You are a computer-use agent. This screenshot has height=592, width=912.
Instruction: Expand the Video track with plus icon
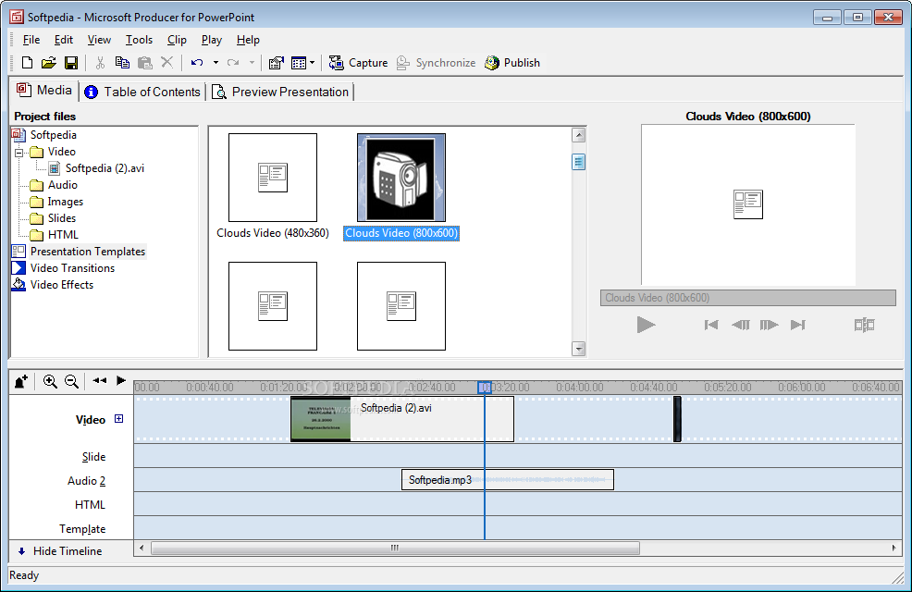(118, 419)
